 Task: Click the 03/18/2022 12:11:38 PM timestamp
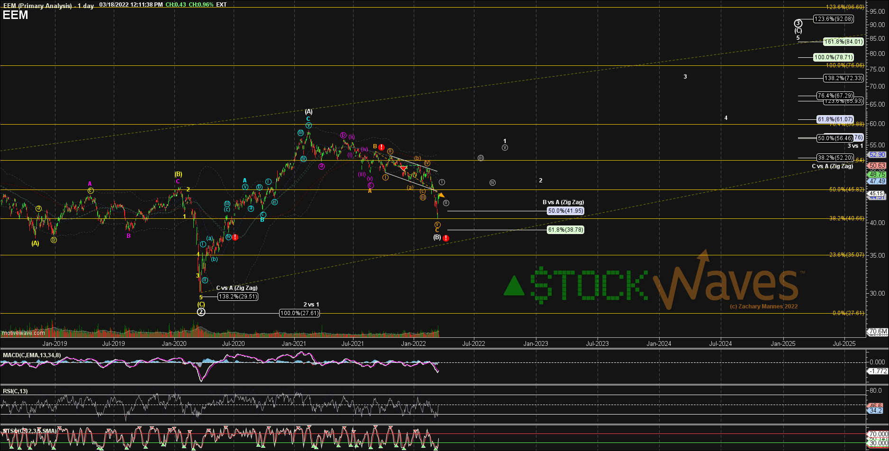coord(131,5)
